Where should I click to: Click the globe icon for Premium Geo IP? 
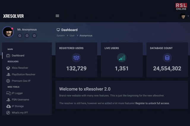click(8, 81)
